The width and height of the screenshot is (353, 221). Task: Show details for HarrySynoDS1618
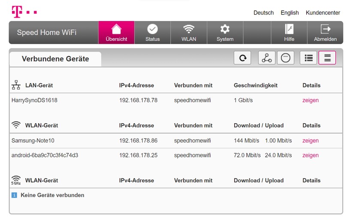pos(310,100)
